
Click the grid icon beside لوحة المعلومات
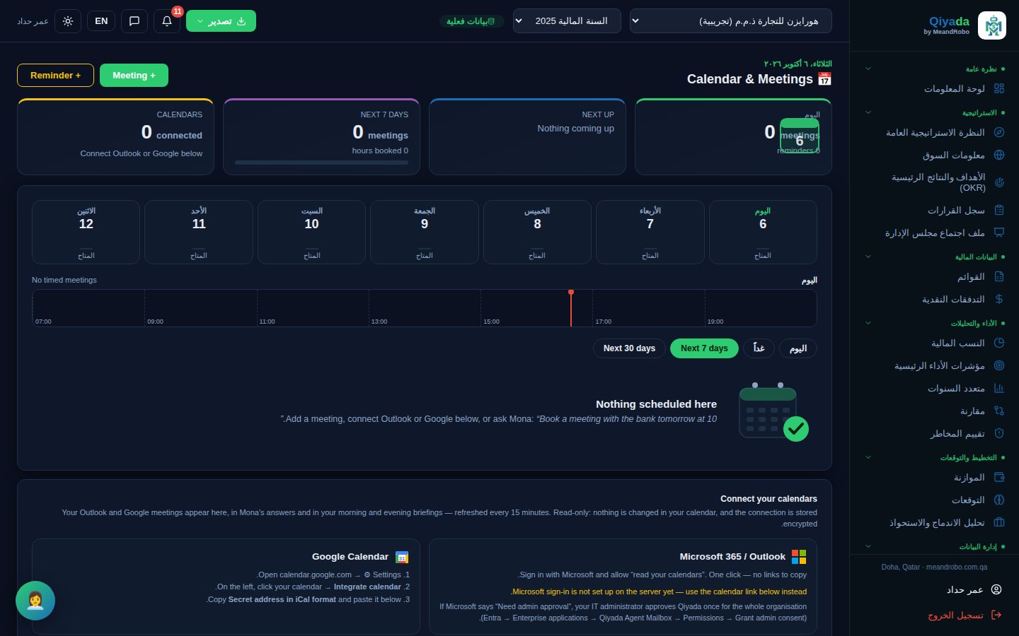click(x=999, y=88)
